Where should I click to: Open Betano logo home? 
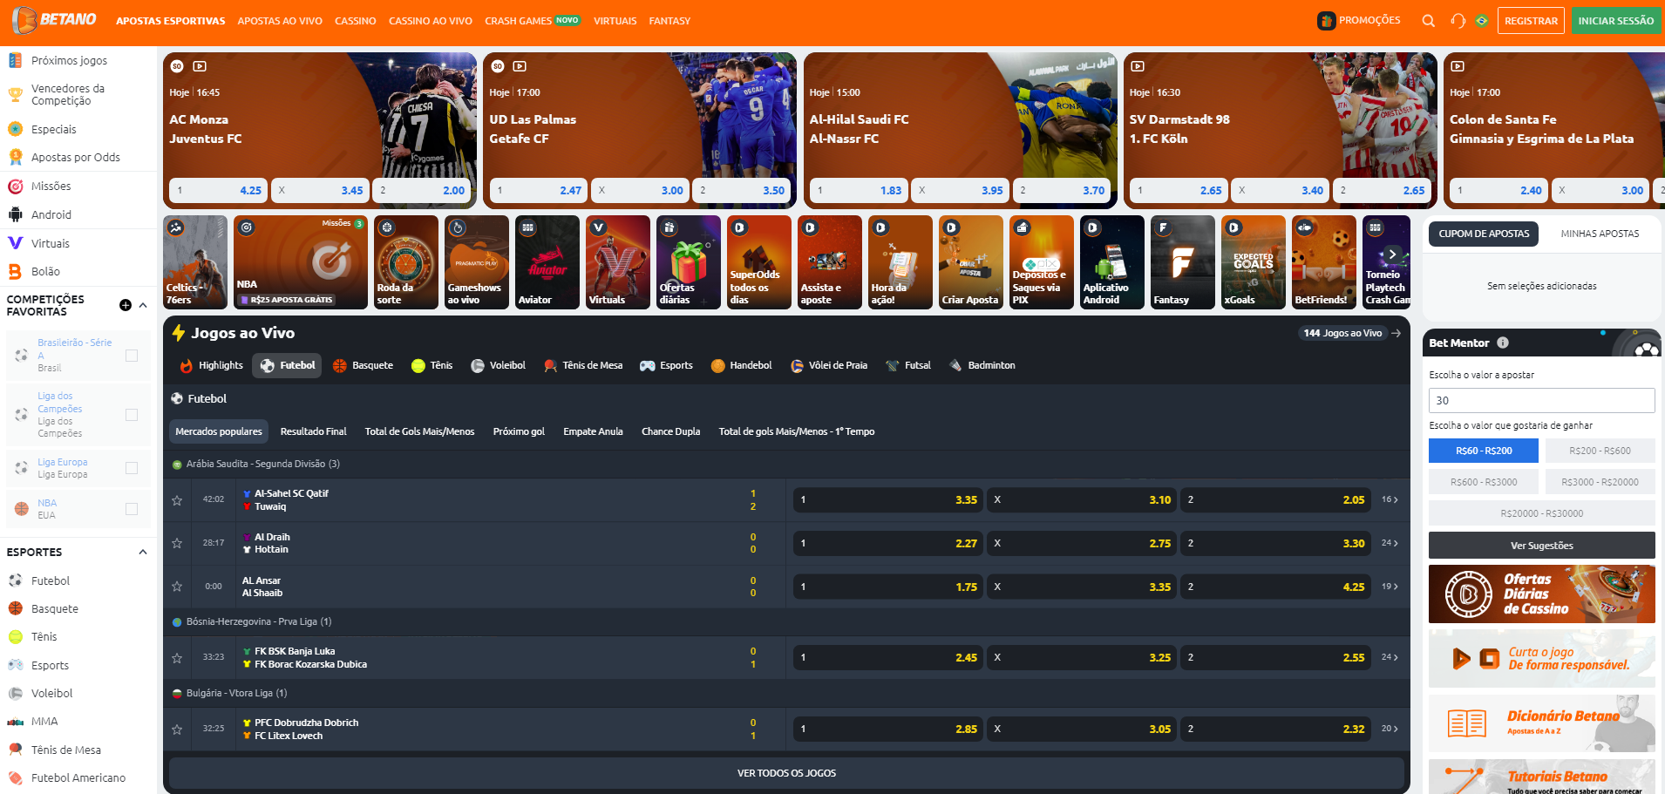click(54, 20)
